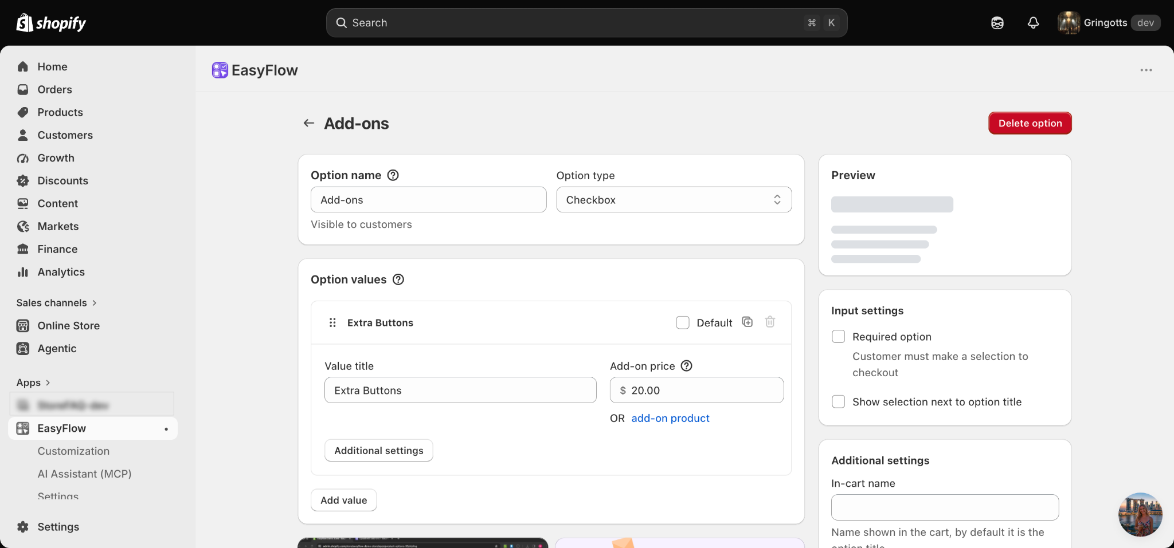Image resolution: width=1174 pixels, height=548 pixels.
Task: Open Option values help icon
Action: [x=398, y=279]
